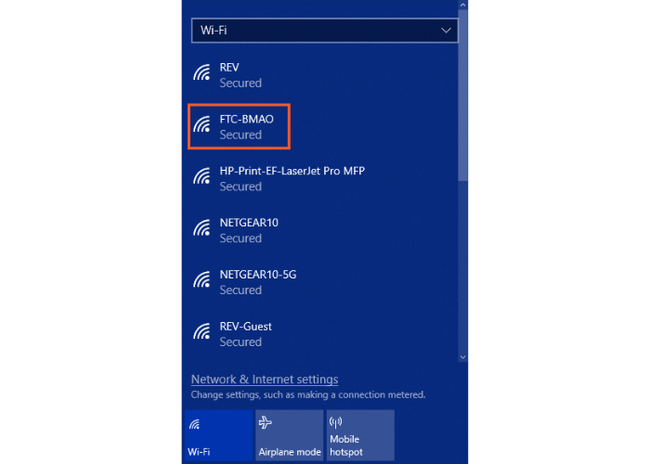650x464 pixels.
Task: Open Network & Internet settings link
Action: (x=265, y=379)
